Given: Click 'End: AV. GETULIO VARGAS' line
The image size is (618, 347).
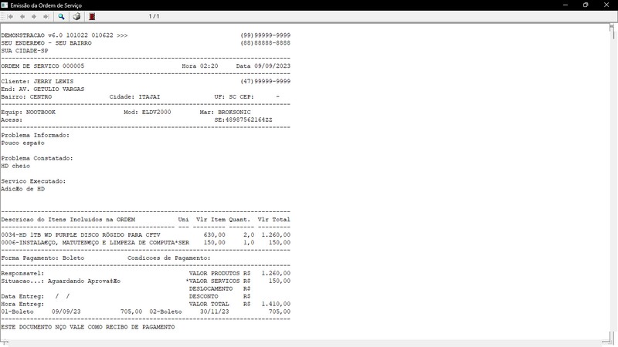Looking at the screenshot, I should [x=42, y=89].
